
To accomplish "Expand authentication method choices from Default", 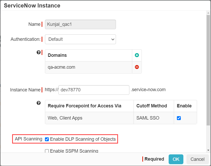I will click(x=80, y=39).
